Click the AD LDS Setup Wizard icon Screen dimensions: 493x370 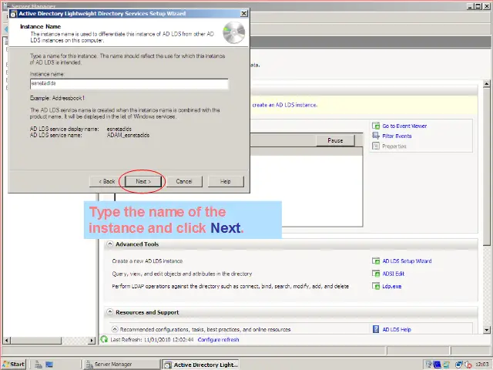[x=376, y=261]
